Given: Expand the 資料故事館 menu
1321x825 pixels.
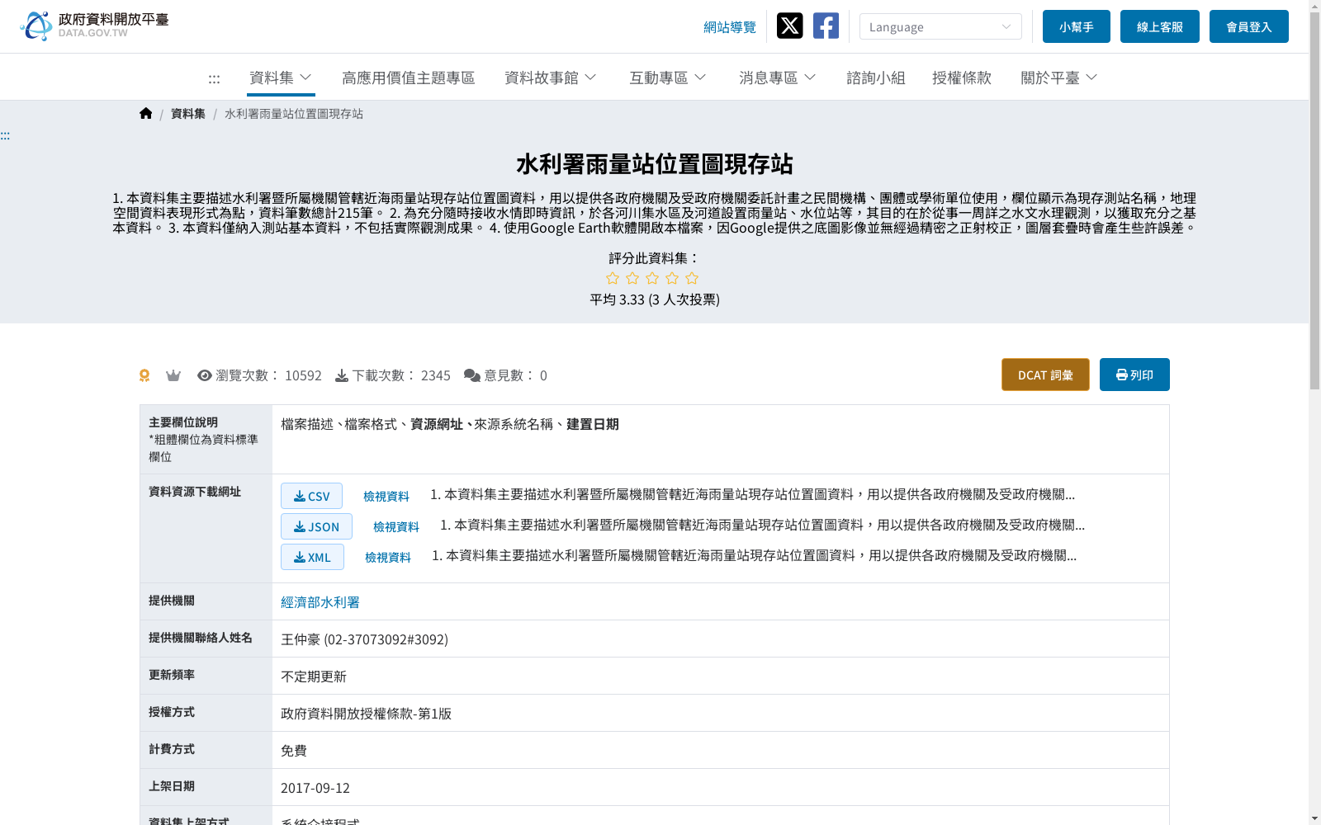Looking at the screenshot, I should click(551, 78).
